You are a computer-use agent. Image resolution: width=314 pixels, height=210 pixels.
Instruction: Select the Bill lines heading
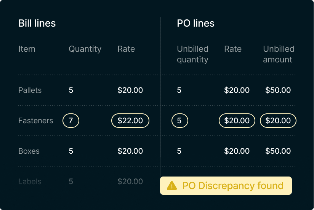[x=37, y=23]
